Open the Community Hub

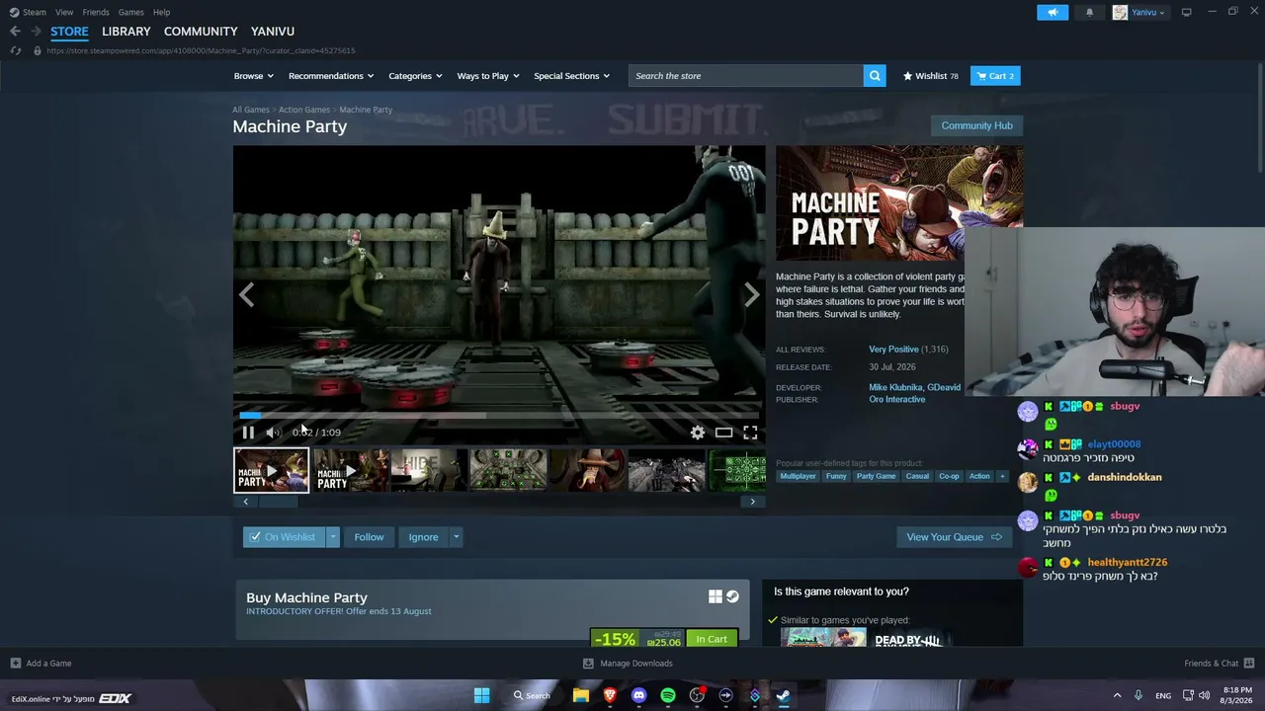(x=976, y=125)
